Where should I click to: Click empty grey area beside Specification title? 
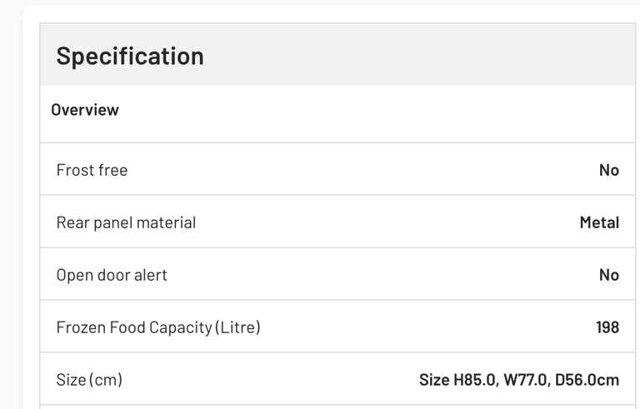pos(417,56)
